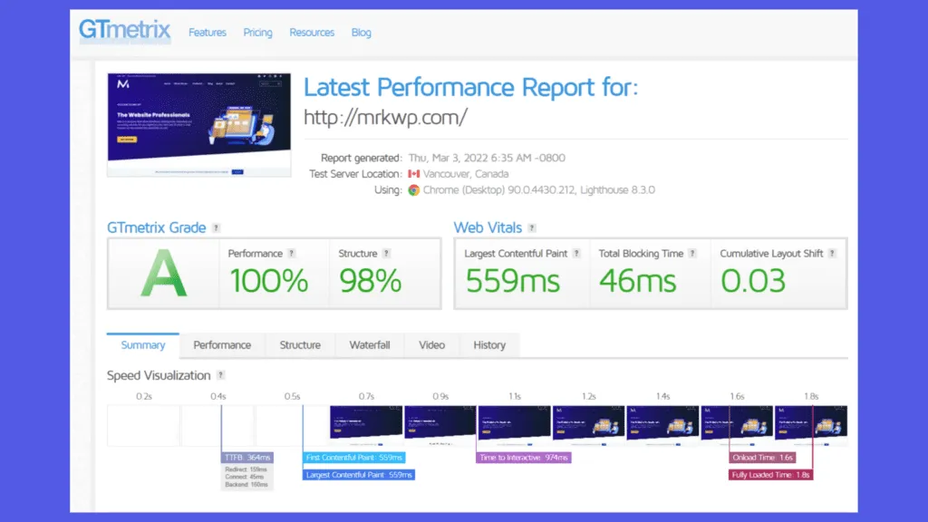This screenshot has height=522, width=928.
Task: Click the Vancouver, Canada location text
Action: click(x=466, y=174)
